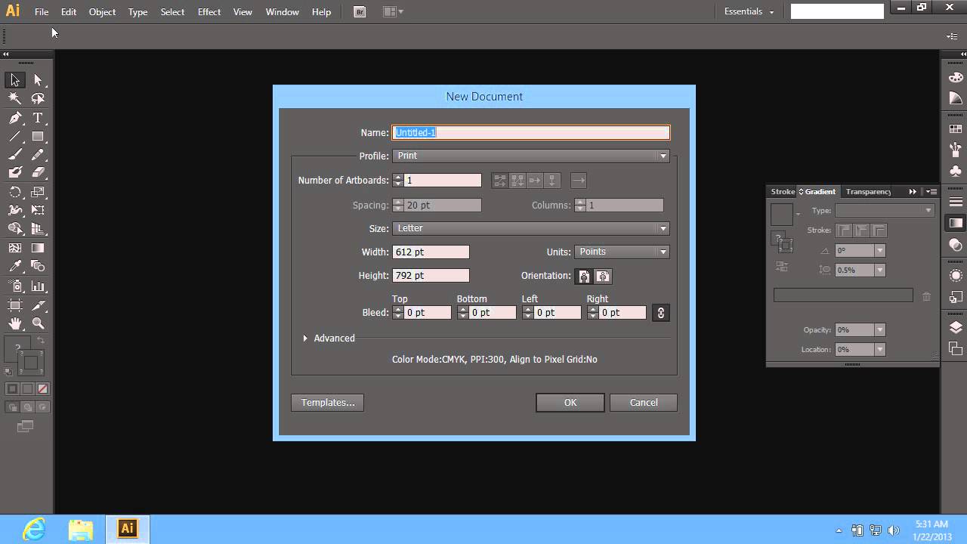Set orientation to Portrait
Image resolution: width=967 pixels, height=544 pixels.
(584, 277)
